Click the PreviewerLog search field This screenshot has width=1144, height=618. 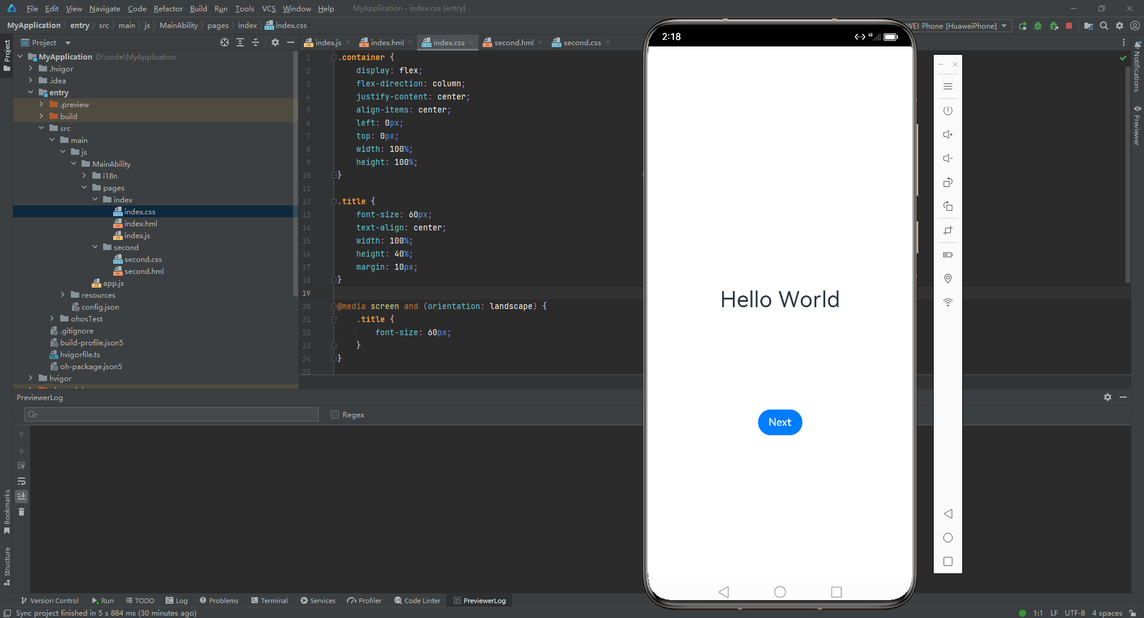pos(172,414)
